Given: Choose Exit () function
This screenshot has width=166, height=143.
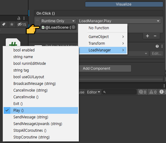Looking at the screenshot, I should (x=41, y=104).
